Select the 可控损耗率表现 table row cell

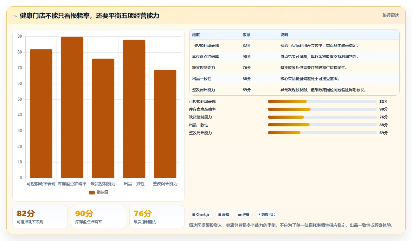205,46
